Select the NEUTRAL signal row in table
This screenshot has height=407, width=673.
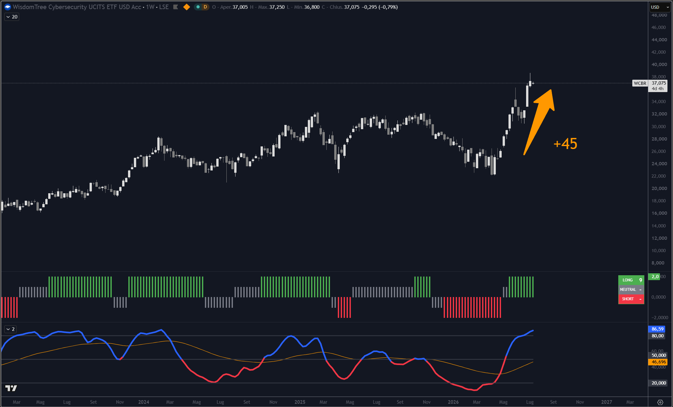click(631, 290)
